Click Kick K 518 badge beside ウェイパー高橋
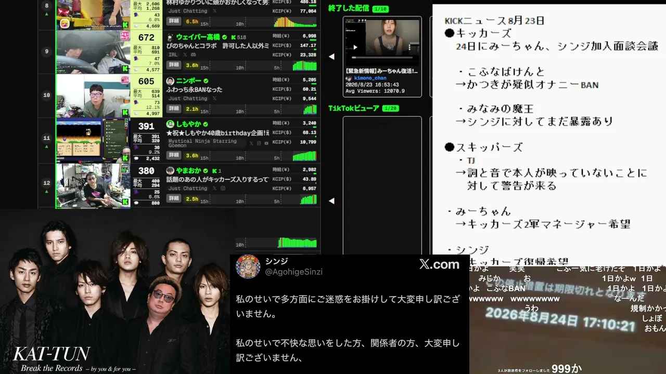The image size is (666, 374). click(x=238, y=37)
